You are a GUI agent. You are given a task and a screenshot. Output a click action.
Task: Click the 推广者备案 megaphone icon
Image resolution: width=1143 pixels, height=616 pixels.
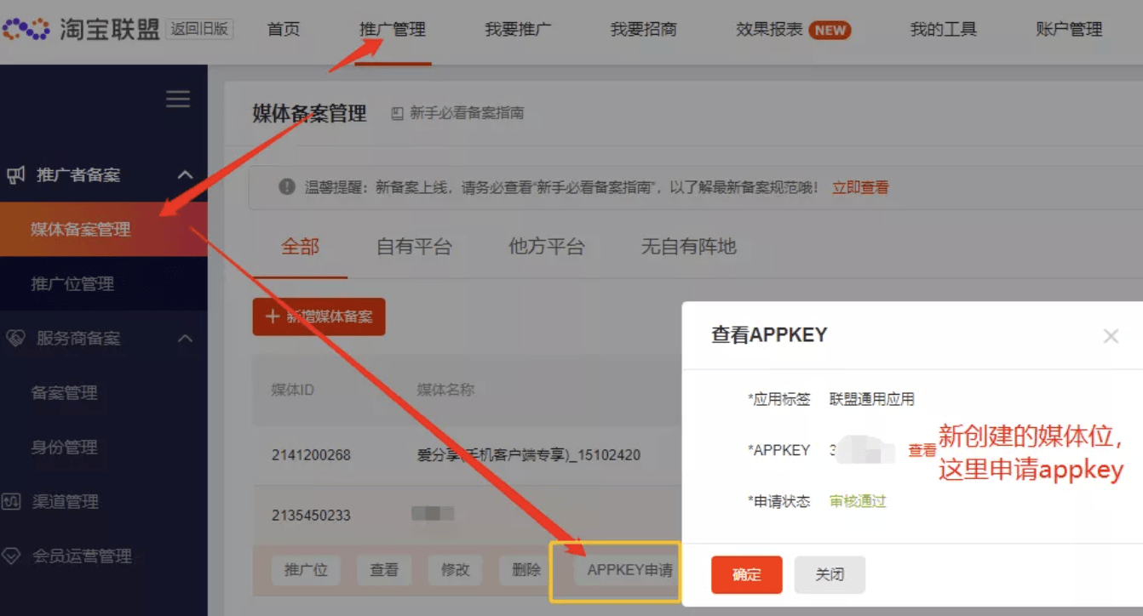(x=16, y=175)
